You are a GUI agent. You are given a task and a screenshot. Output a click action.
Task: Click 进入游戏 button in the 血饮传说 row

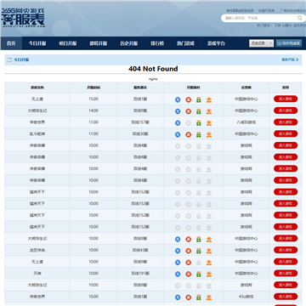pos(286,250)
